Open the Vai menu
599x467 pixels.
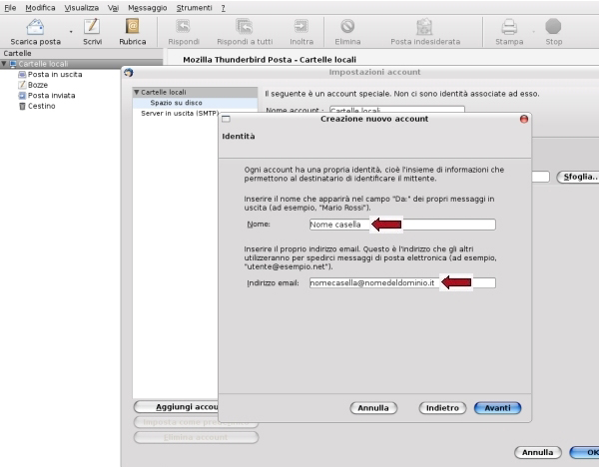[x=113, y=8]
